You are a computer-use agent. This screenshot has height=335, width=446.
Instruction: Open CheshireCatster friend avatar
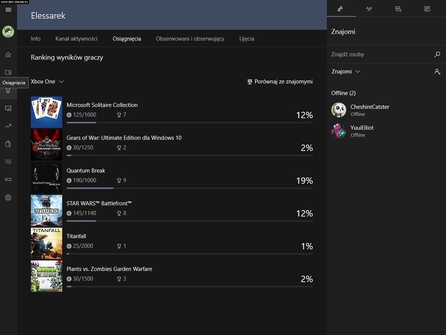click(x=339, y=110)
